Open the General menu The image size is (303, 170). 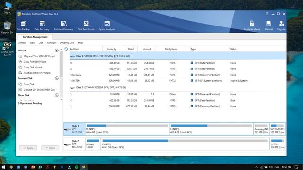point(22,43)
